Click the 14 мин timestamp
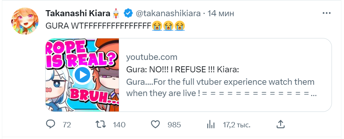This screenshot has width=344, height=139. [221, 14]
